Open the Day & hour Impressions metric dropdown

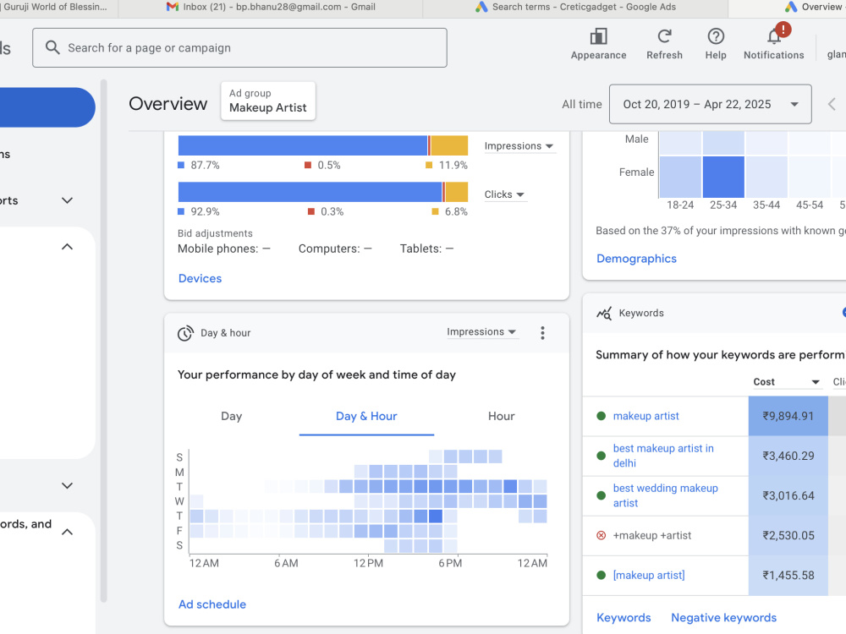coord(481,332)
